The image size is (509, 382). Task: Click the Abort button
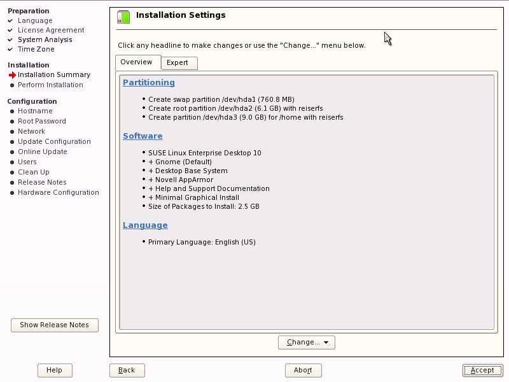tap(303, 371)
